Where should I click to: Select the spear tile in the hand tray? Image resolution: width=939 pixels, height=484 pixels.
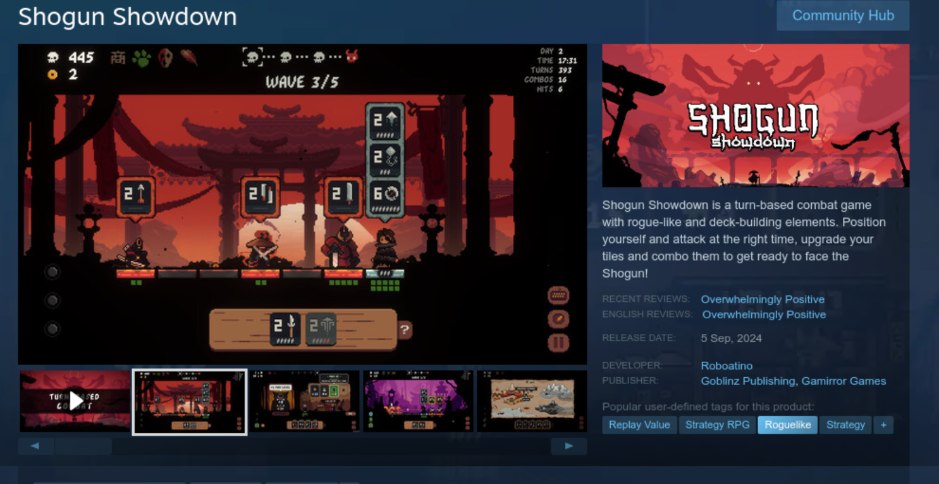pos(285,329)
